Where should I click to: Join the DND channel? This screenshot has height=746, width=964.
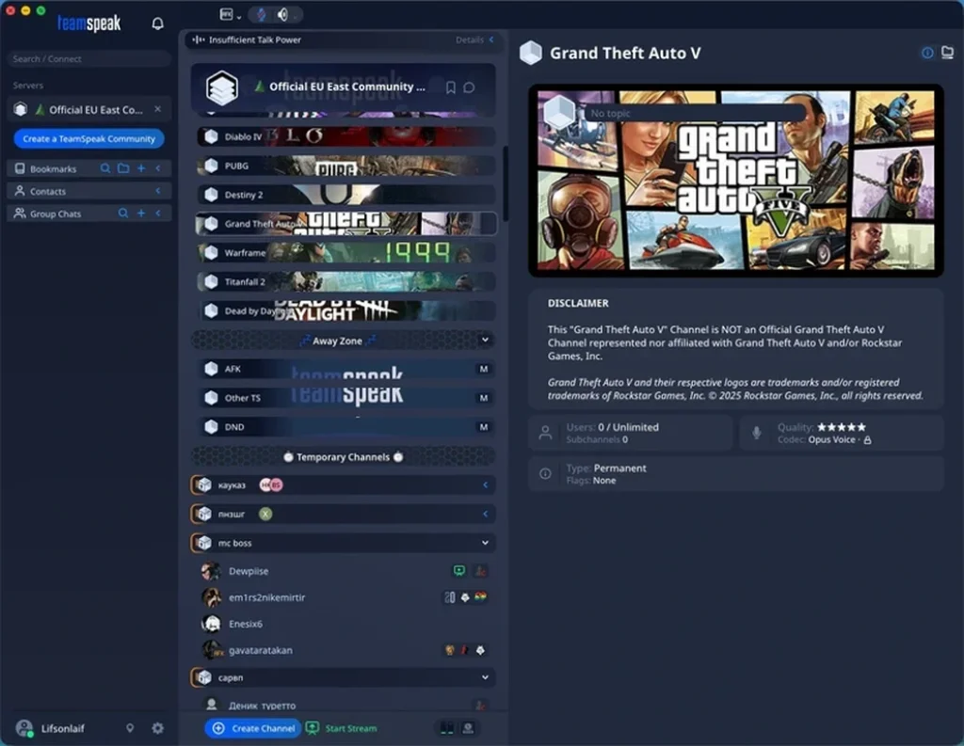(x=346, y=427)
